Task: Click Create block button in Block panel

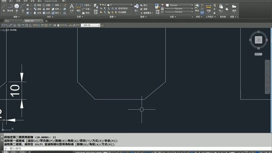Action: [144, 5]
